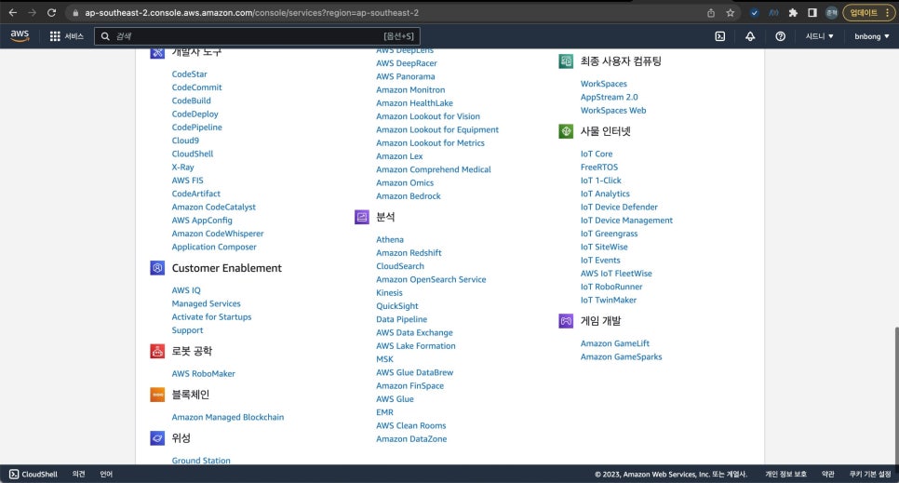Open the help question mark icon
899x483 pixels.
tap(780, 36)
